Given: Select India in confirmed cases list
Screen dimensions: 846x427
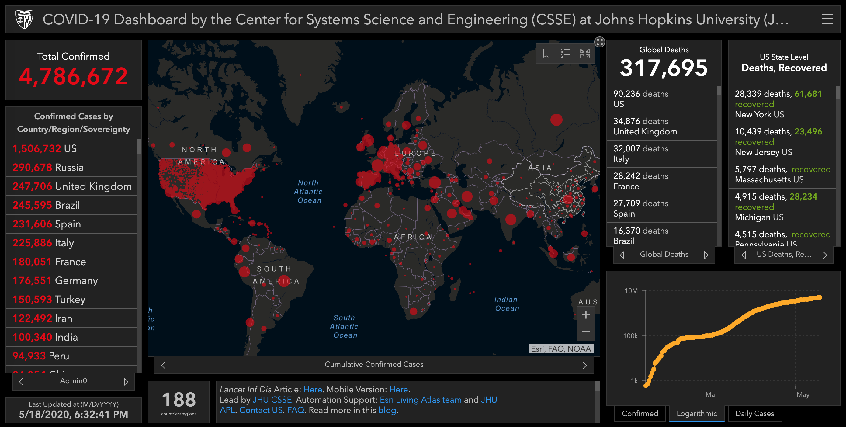Looking at the screenshot, I should click(71, 337).
